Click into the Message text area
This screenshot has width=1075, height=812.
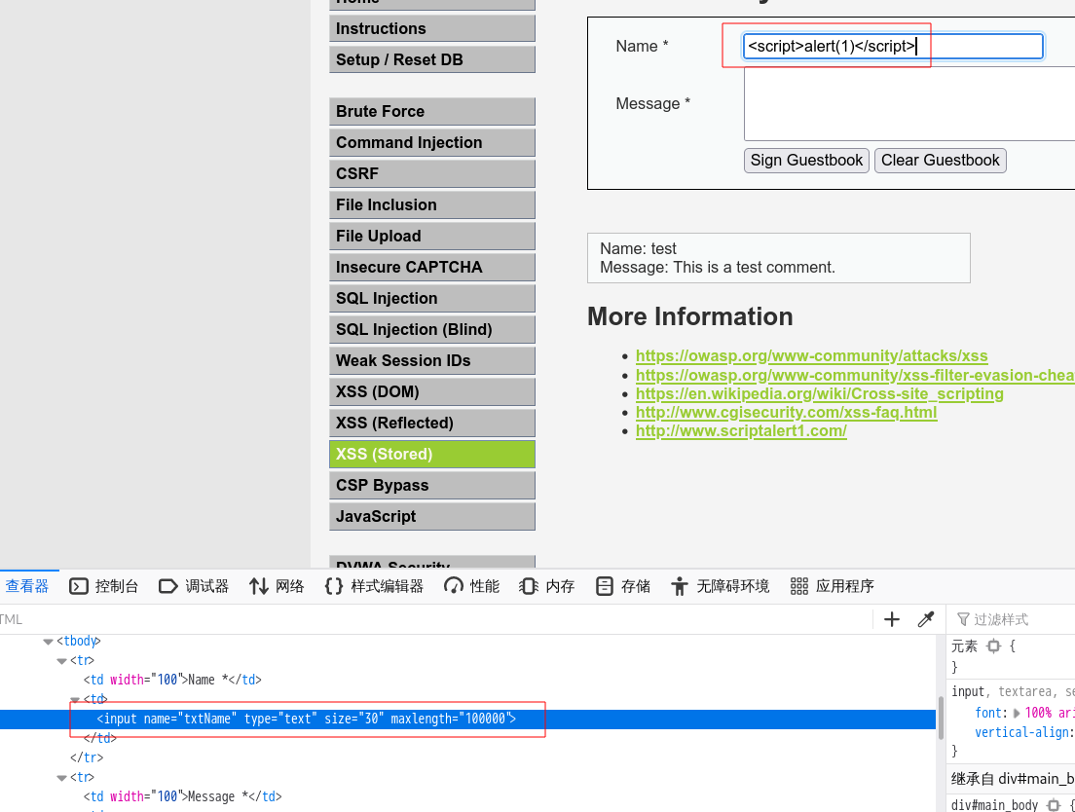[x=909, y=103]
